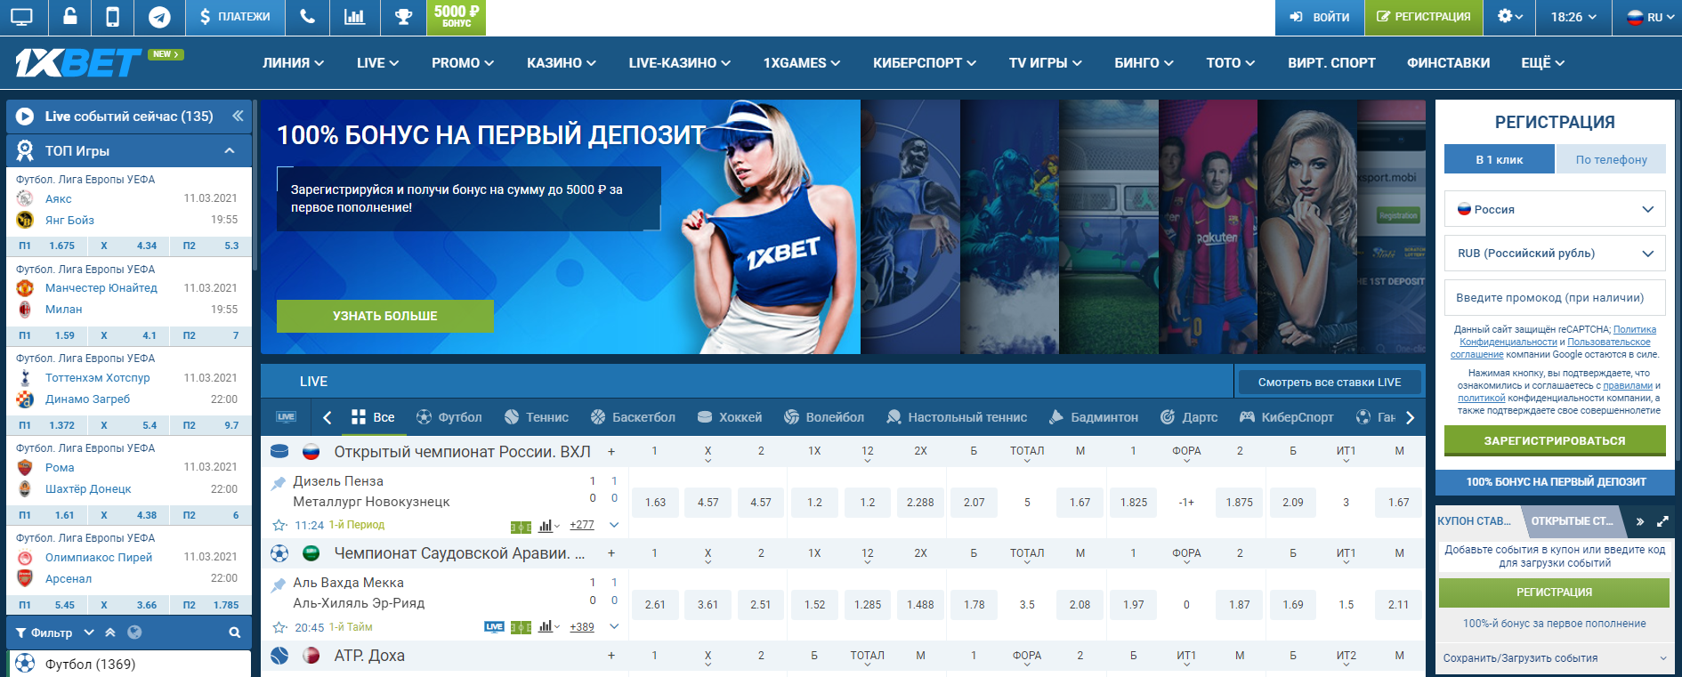
Task: Click the padlock access icon
Action: point(69,17)
